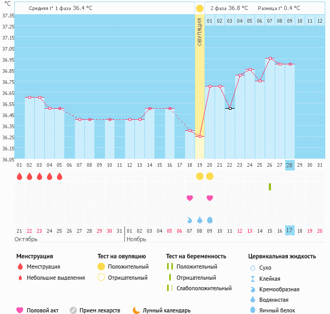This screenshot has width=330, height=314.
Task: Select the highlighted calendar date 17
Action: pyautogui.click(x=289, y=231)
